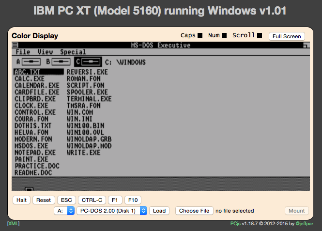Select WIN100.OVL file

tap(85, 133)
